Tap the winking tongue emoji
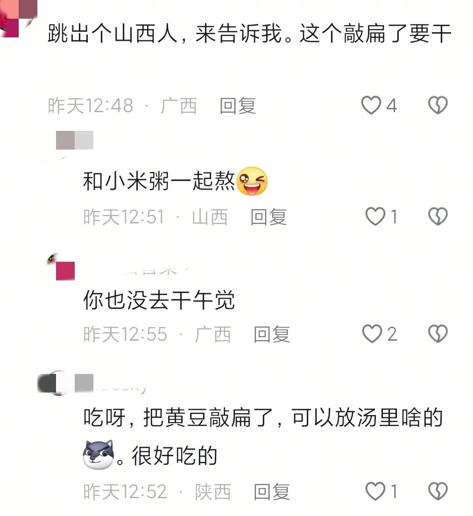The image size is (473, 516). (252, 181)
